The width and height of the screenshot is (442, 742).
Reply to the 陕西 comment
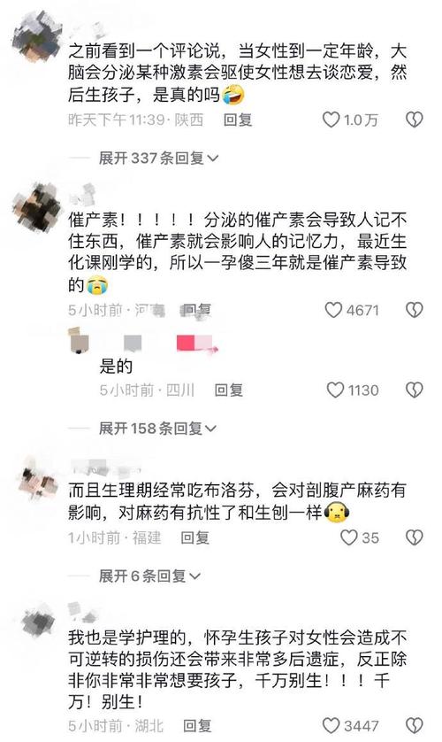point(238,120)
